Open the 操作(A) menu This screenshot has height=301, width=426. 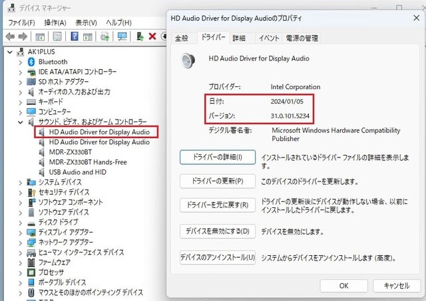(55, 23)
